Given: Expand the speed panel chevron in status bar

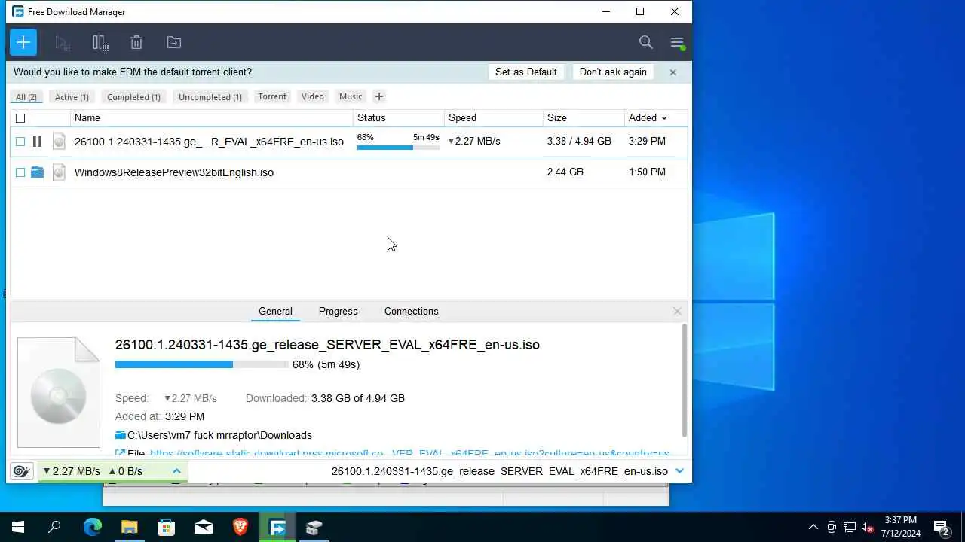Looking at the screenshot, I should pos(176,471).
